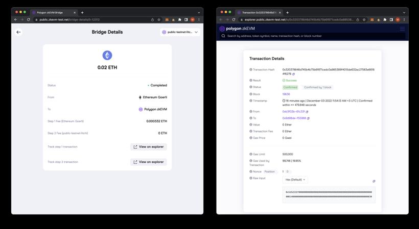Open To address 0x9d98de link
419x229 pixels.
294,118
